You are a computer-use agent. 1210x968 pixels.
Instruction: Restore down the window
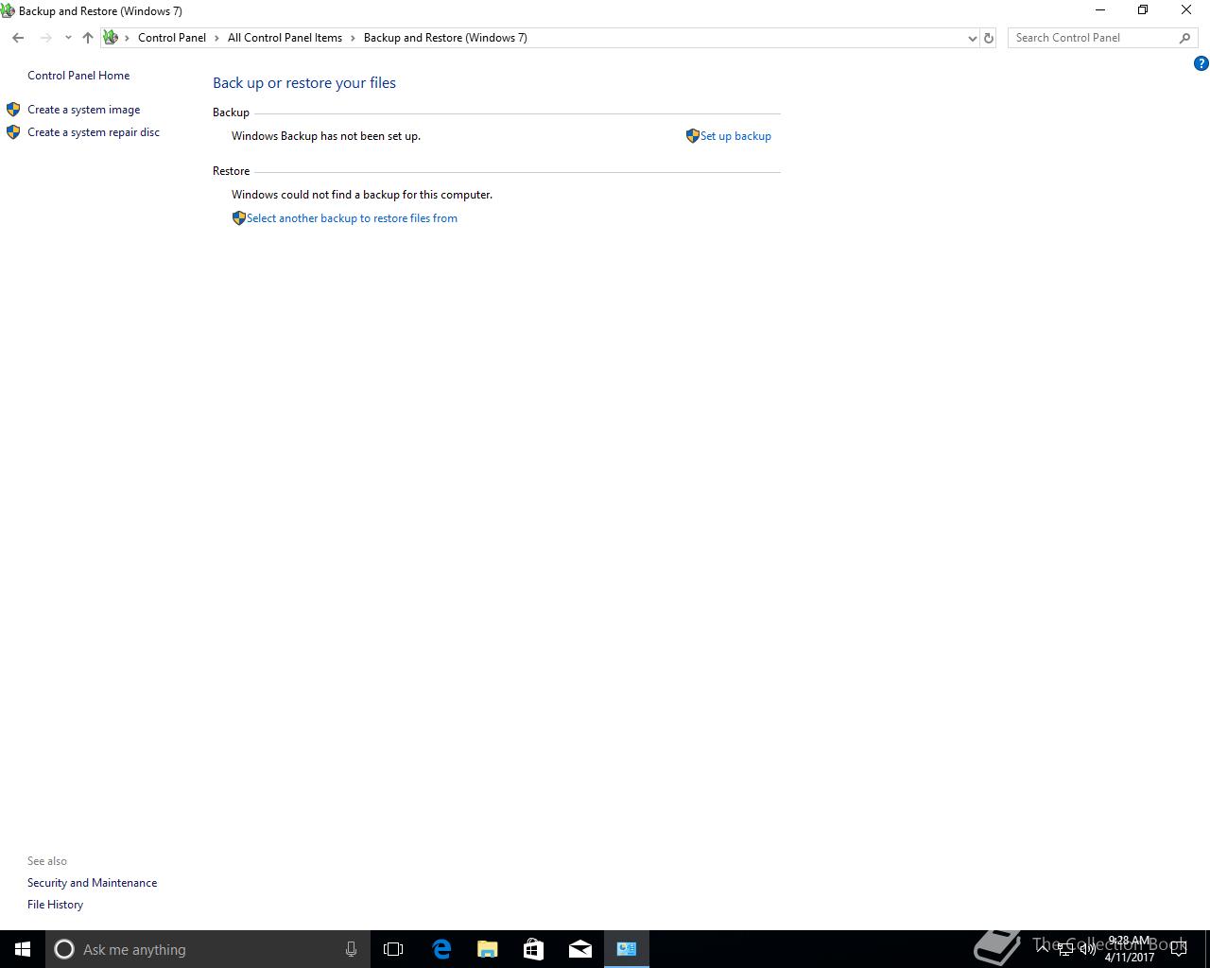1143,10
